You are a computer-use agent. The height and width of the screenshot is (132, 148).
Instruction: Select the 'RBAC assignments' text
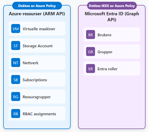tap(39, 114)
